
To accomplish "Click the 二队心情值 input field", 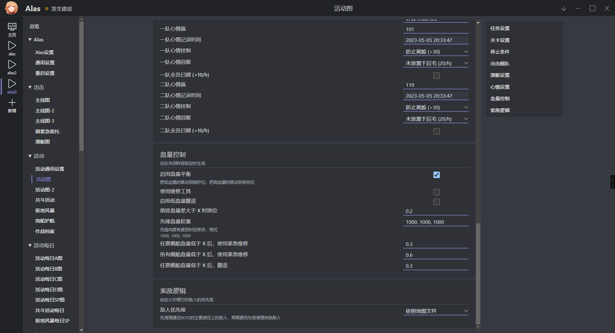I will pos(436,85).
